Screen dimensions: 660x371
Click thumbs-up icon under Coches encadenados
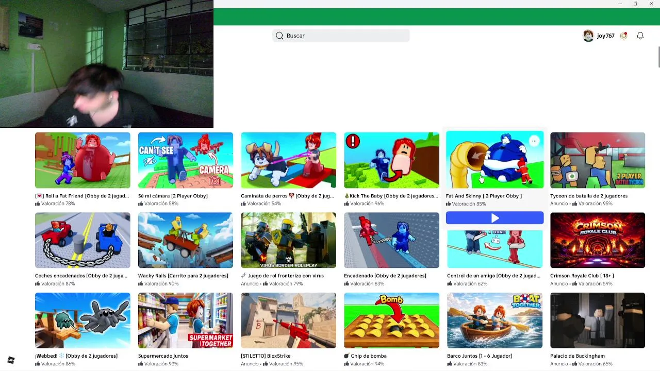[x=38, y=283]
